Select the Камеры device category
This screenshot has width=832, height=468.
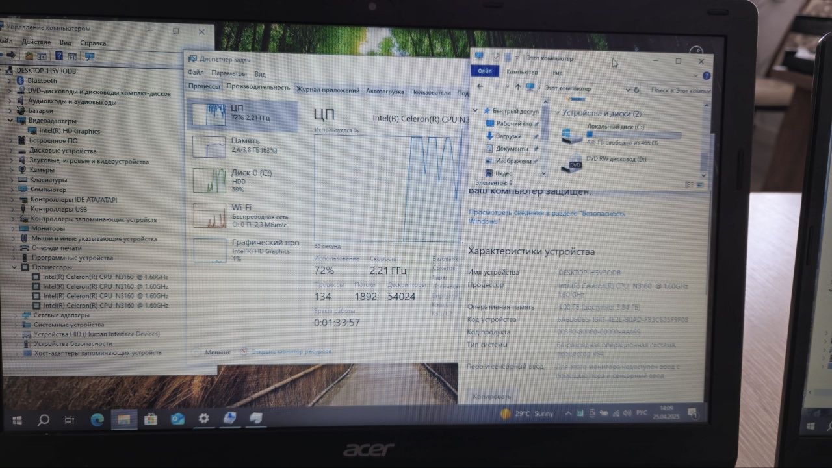click(41, 170)
